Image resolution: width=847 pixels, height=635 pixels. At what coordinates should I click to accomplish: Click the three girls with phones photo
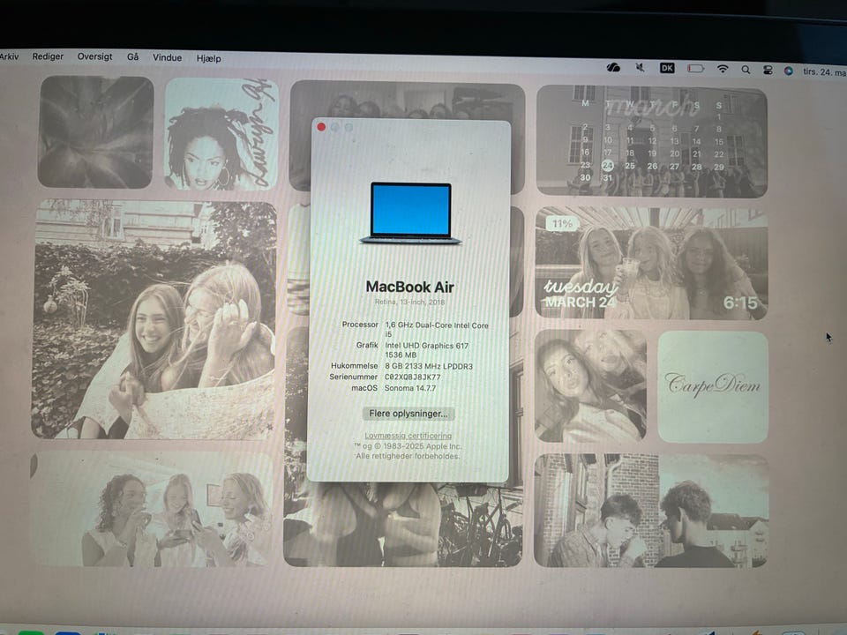[151, 509]
